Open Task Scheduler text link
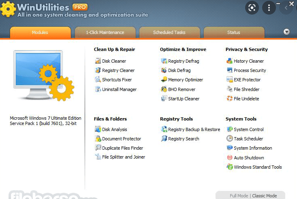The width and height of the screenshot is (297, 199). point(248,139)
